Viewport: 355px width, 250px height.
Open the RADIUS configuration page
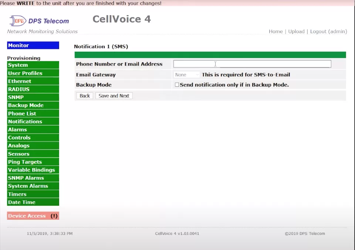coord(33,89)
